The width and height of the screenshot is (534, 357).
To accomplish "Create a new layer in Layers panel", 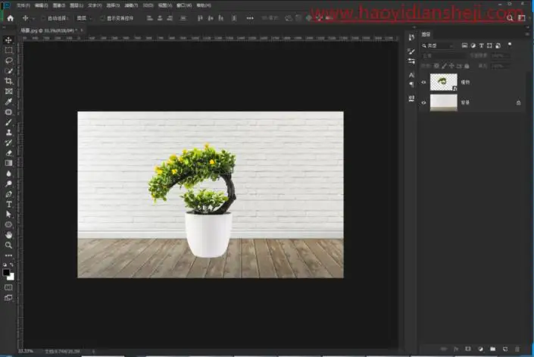I will tap(505, 349).
